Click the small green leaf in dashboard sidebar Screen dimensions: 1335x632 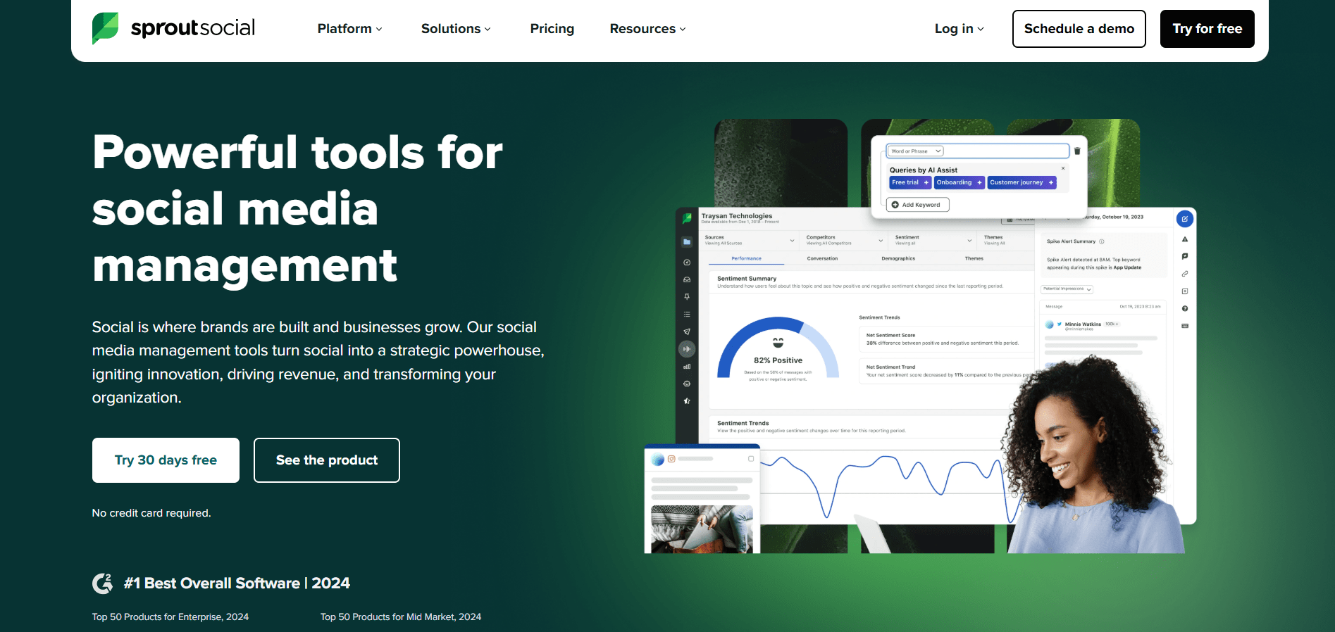687,219
